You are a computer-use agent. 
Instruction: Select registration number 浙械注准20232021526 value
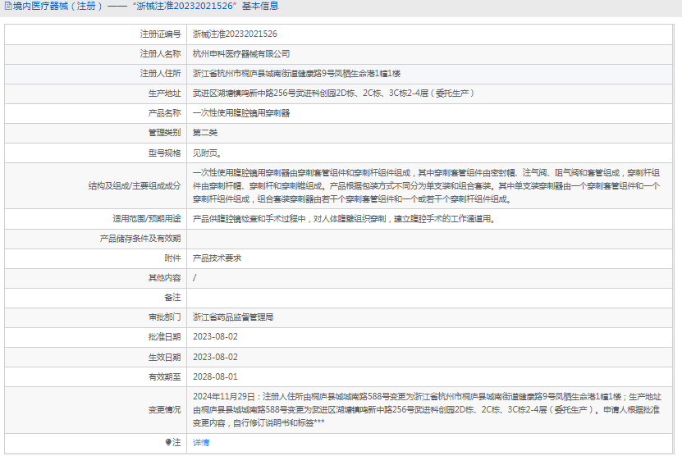[235, 34]
